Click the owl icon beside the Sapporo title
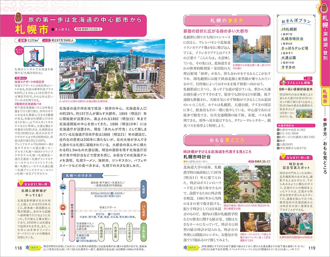 [20, 20]
